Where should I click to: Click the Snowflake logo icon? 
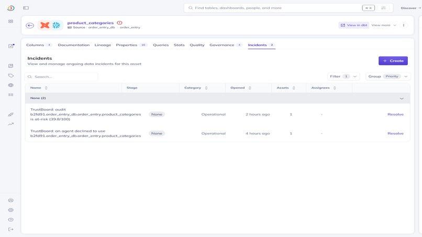pyautogui.click(x=56, y=25)
